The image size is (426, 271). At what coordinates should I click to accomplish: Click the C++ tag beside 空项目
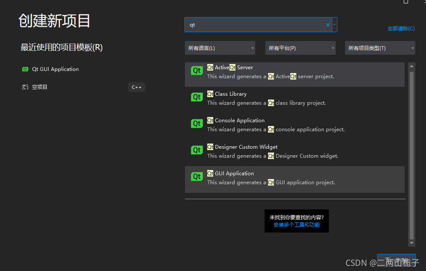tap(137, 87)
